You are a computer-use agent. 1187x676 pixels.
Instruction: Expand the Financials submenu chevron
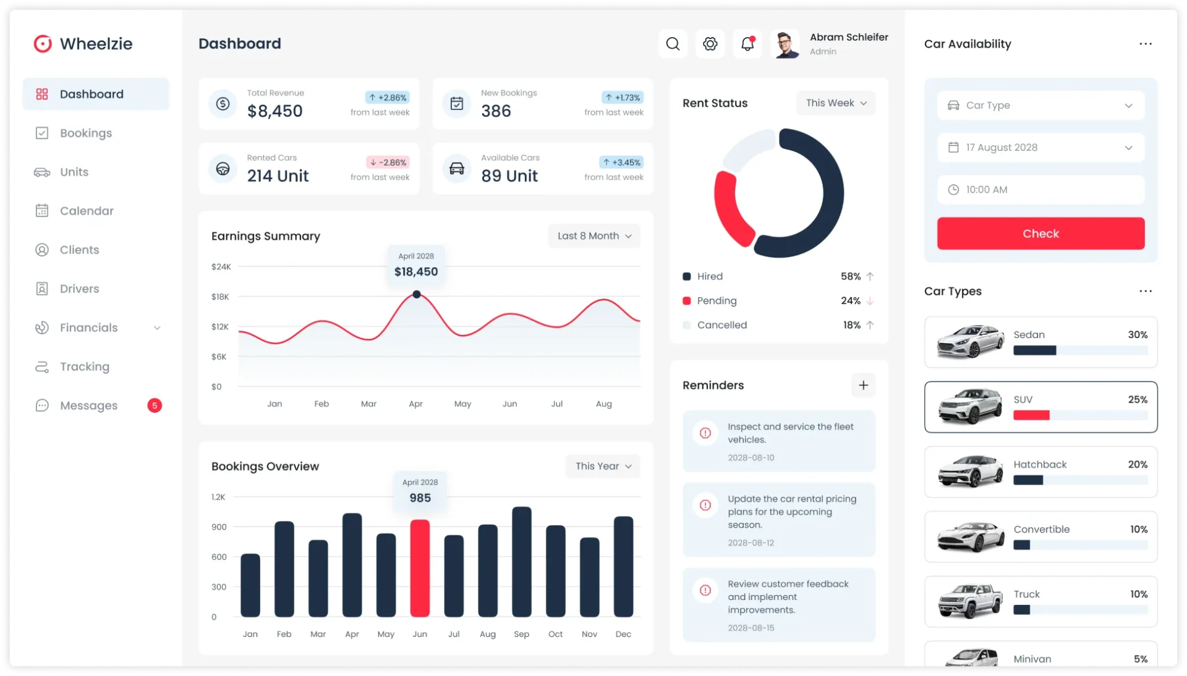pos(157,328)
